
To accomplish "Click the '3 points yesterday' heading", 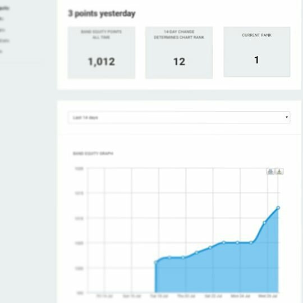I will 102,13.
